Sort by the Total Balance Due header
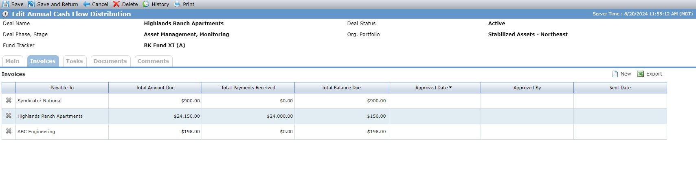696x175 pixels. (341, 88)
